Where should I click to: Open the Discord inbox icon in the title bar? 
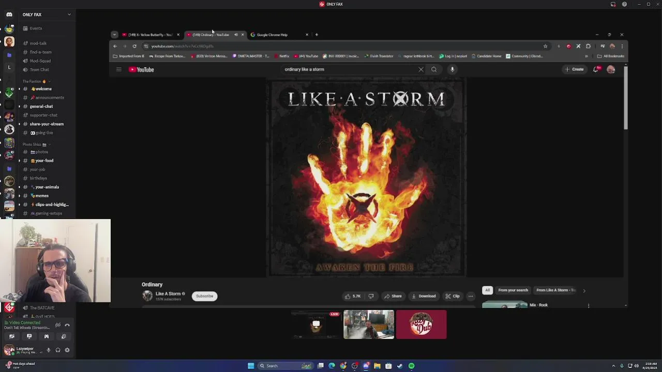pos(613,4)
